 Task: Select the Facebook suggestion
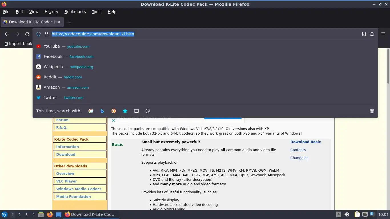tap(205, 56)
